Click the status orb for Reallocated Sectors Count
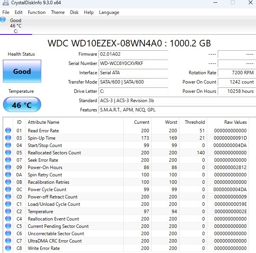The height and width of the screenshot is (253, 256). click(8, 153)
